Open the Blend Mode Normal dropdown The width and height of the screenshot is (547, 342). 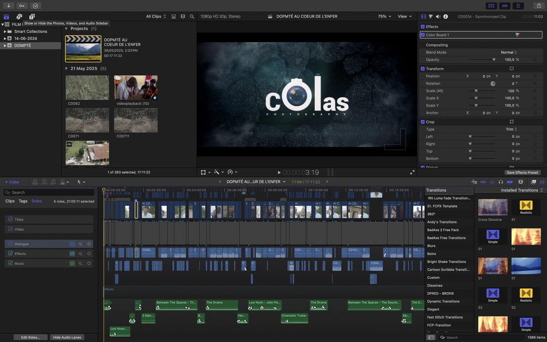pos(510,52)
